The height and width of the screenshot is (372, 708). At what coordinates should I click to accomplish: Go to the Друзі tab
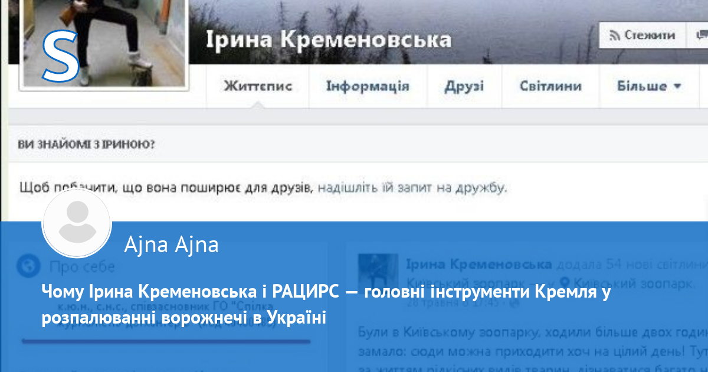464,86
